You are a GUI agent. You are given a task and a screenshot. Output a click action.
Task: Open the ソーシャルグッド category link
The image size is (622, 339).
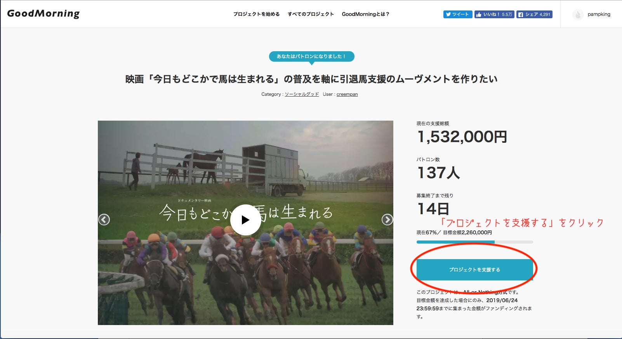(302, 94)
